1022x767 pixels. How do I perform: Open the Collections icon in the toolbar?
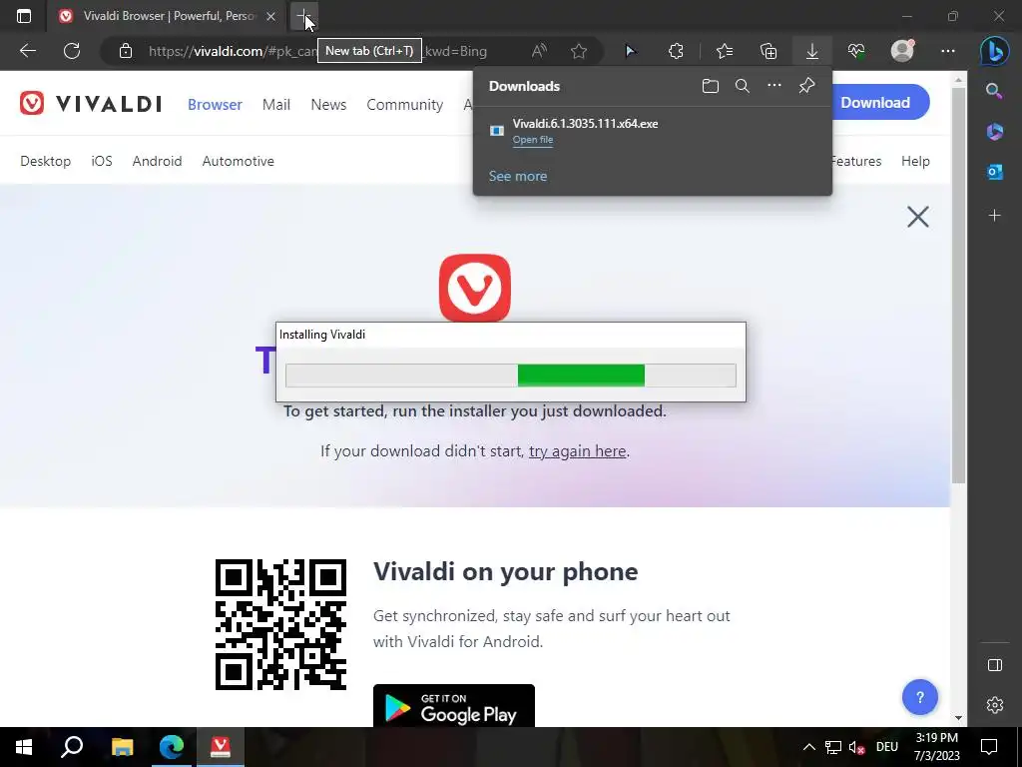point(768,51)
